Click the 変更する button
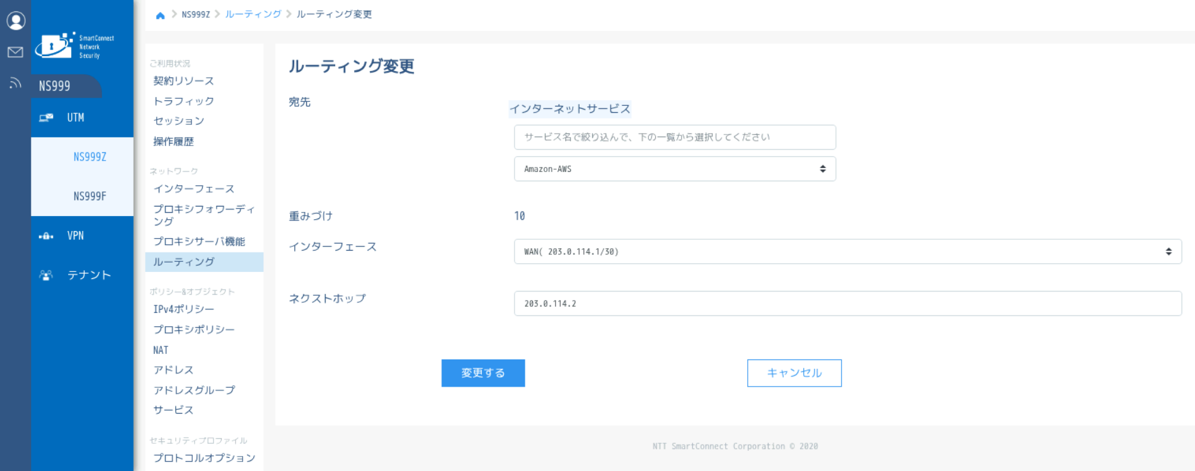 click(x=483, y=373)
